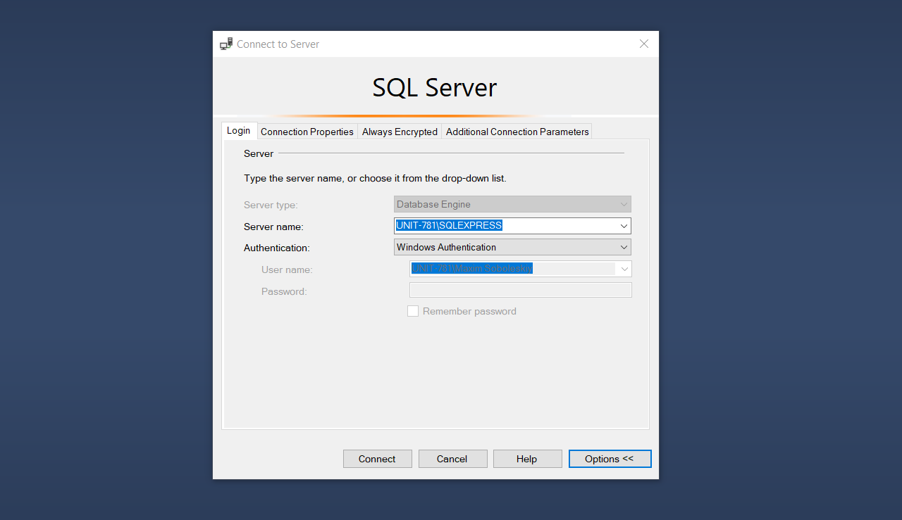Click the 'Type the server name' instruction text
Viewport: 902px width, 520px height.
point(375,178)
